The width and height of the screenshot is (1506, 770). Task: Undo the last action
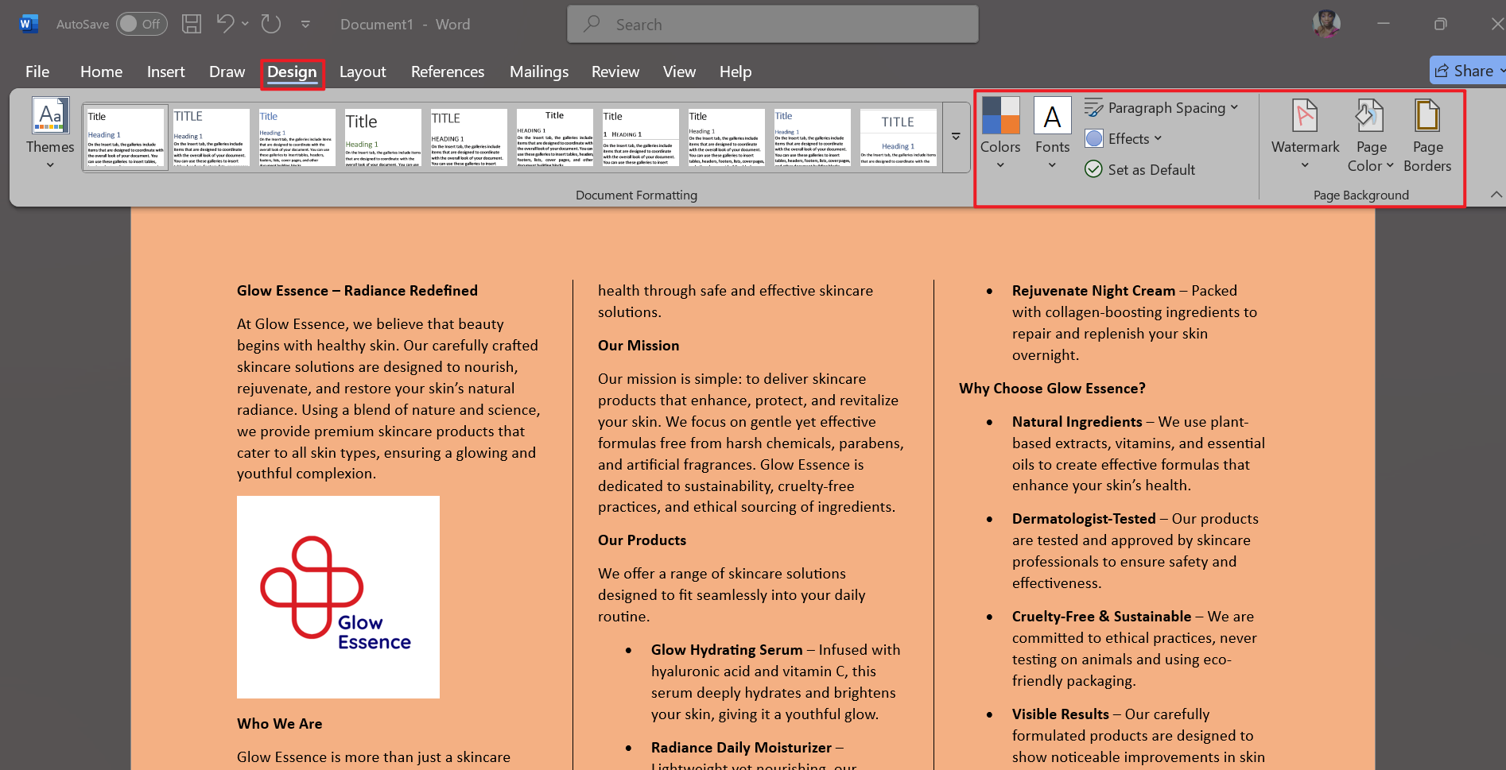pos(225,24)
